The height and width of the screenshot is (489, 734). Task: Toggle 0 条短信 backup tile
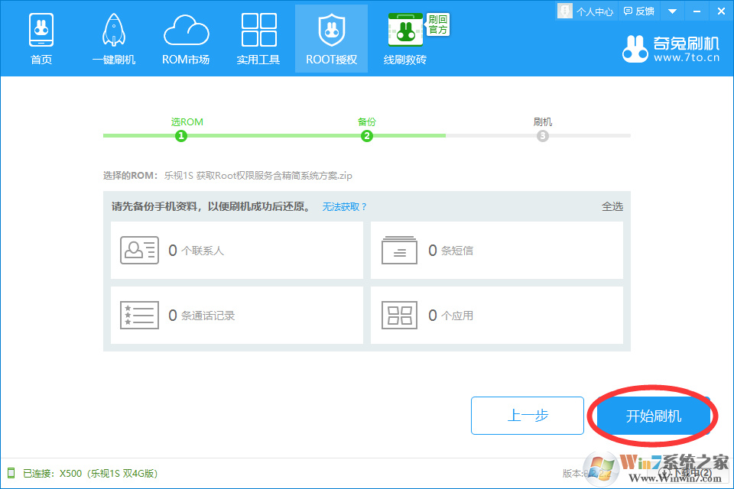[x=497, y=251]
